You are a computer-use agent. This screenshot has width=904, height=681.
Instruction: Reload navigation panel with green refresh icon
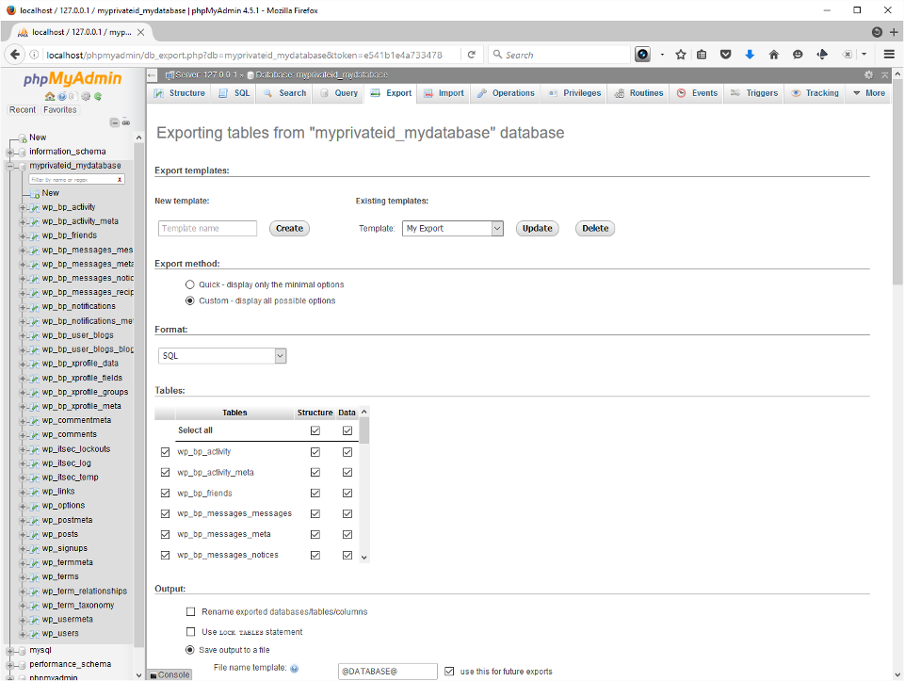tap(98, 96)
